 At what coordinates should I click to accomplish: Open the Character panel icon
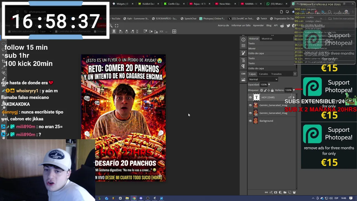(243, 60)
